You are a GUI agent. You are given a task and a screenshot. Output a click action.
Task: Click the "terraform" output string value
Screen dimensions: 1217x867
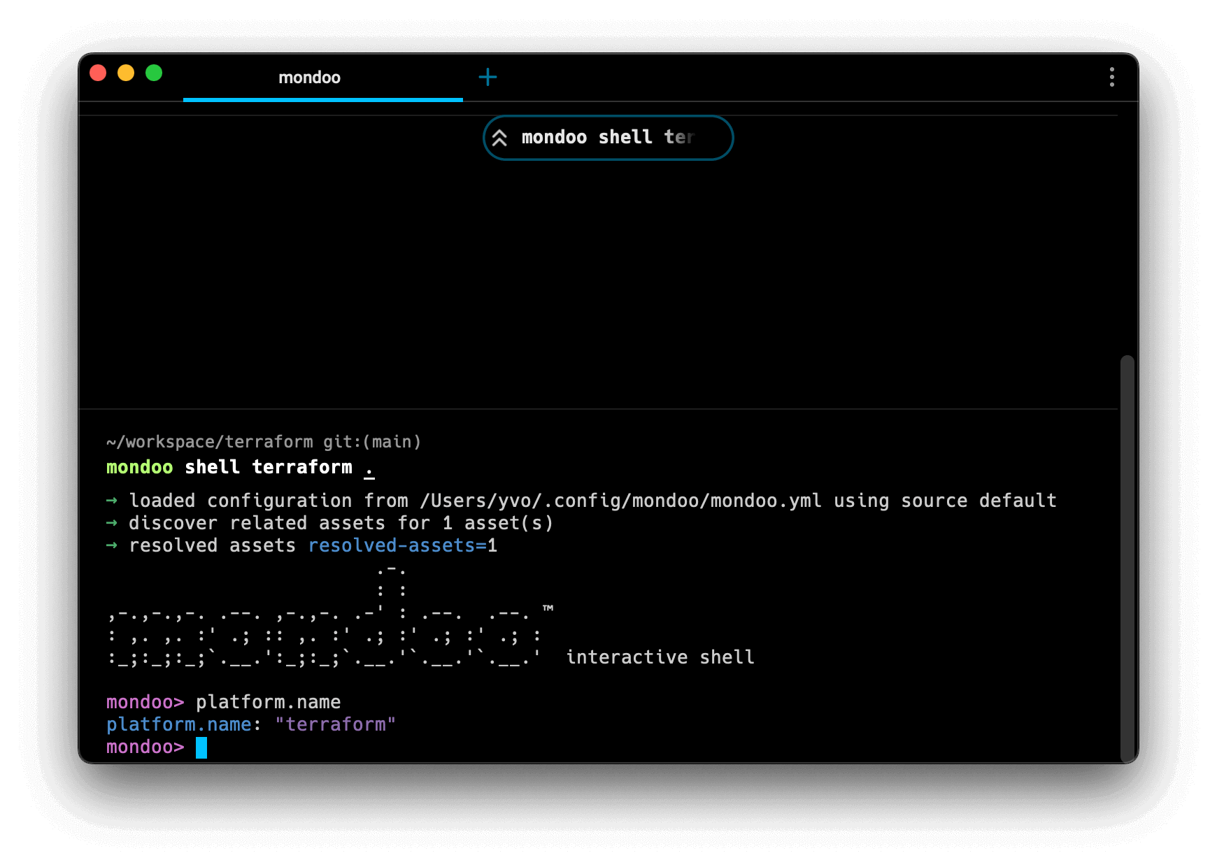click(x=335, y=724)
